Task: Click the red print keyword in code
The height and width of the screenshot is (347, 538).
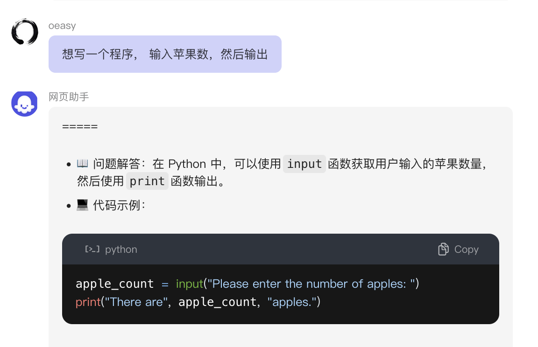Action: 88,302
